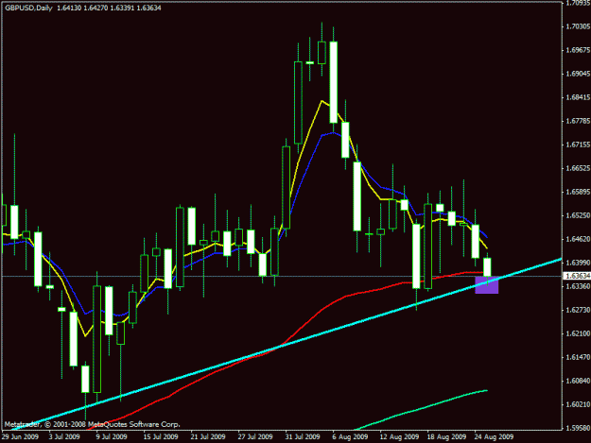Click the 1.65895 price axis label
This screenshot has height=443, width=591.
coord(578,192)
